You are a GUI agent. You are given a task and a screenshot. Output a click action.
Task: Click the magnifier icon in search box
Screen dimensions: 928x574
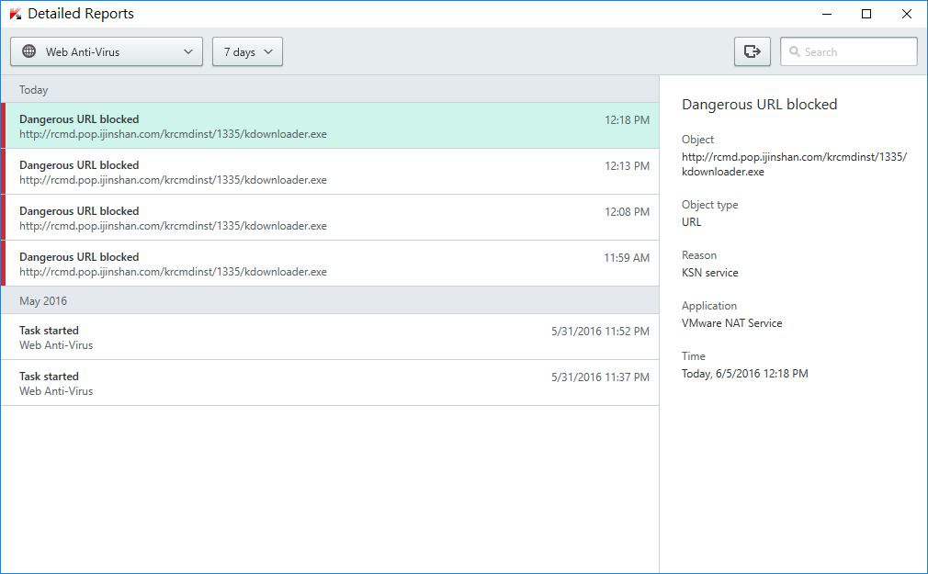point(794,52)
